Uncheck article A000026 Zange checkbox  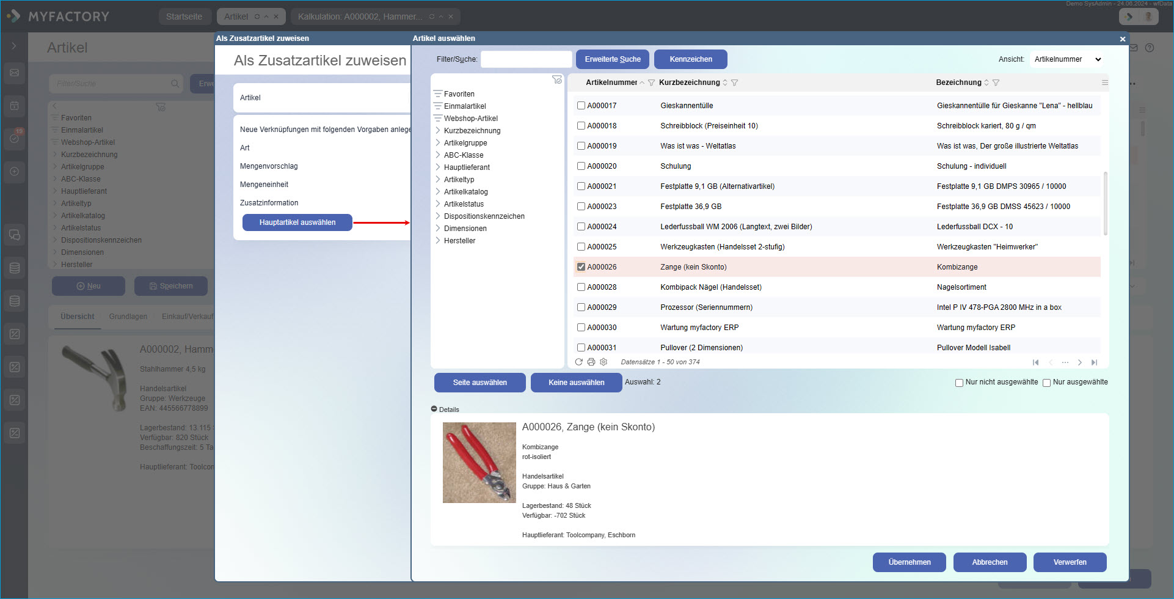click(x=581, y=267)
